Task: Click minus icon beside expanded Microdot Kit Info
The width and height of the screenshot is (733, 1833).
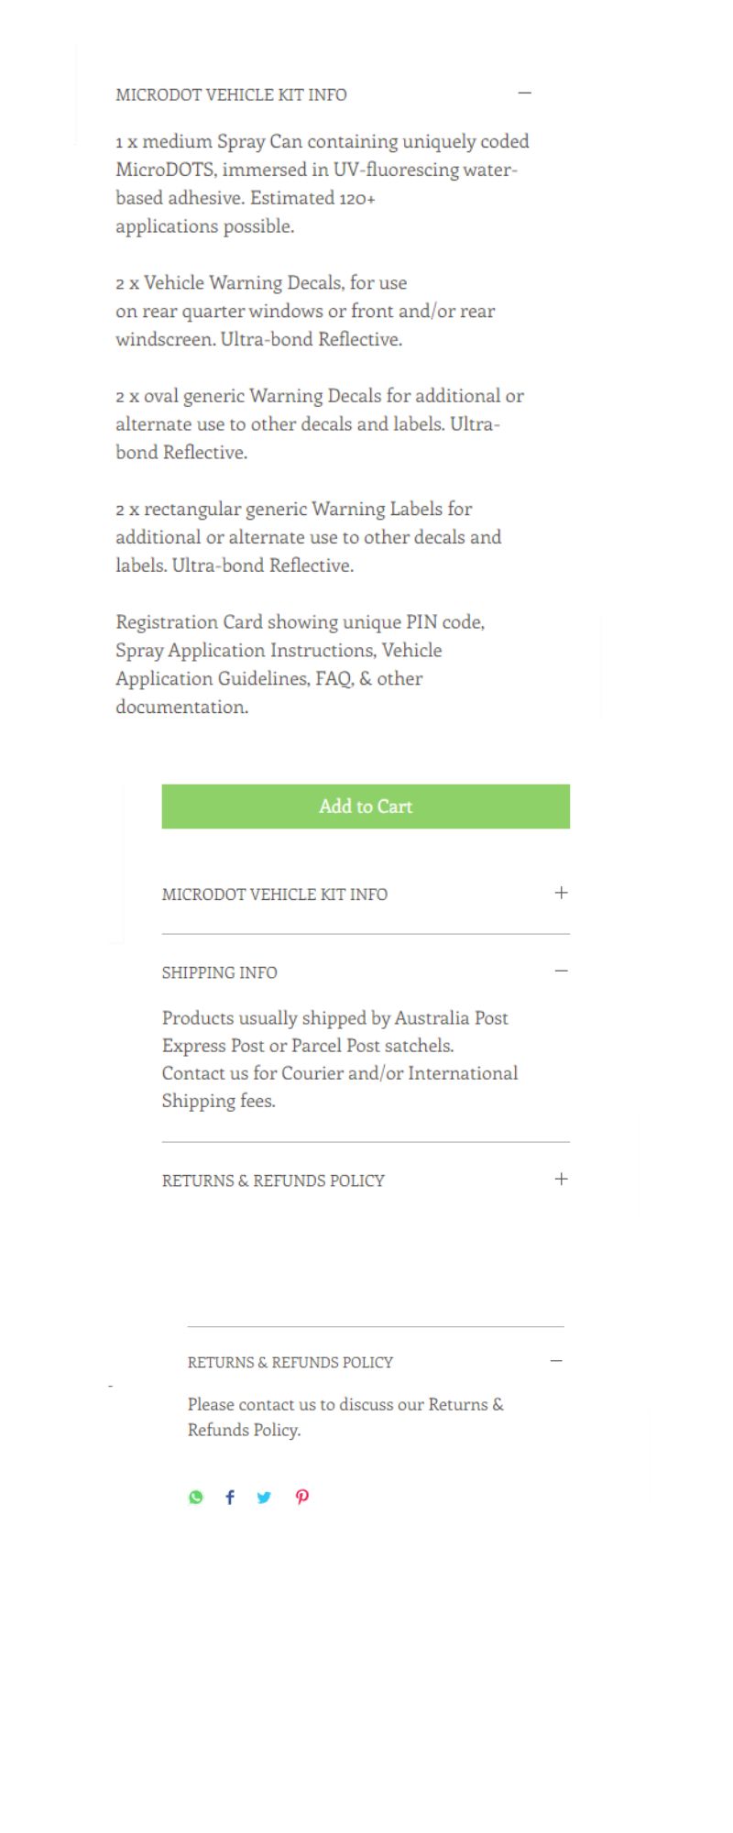Action: [525, 93]
